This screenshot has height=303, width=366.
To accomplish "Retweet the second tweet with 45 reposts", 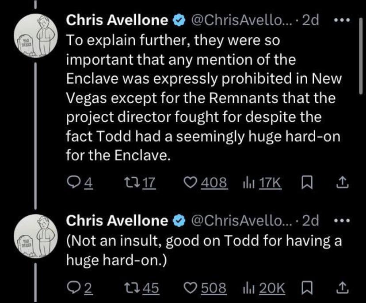I will pos(141,288).
